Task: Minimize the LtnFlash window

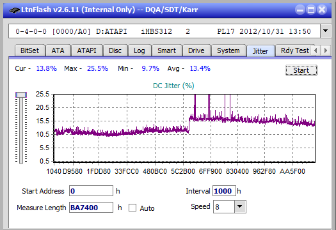Action: coord(300,10)
